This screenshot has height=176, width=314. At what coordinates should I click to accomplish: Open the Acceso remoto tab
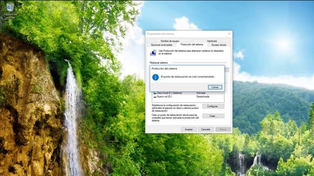219,45
